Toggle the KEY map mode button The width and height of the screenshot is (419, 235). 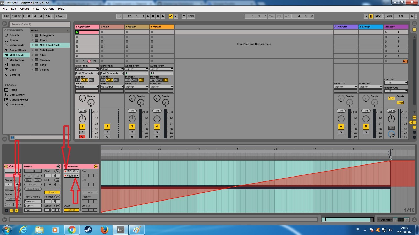coord(378,16)
